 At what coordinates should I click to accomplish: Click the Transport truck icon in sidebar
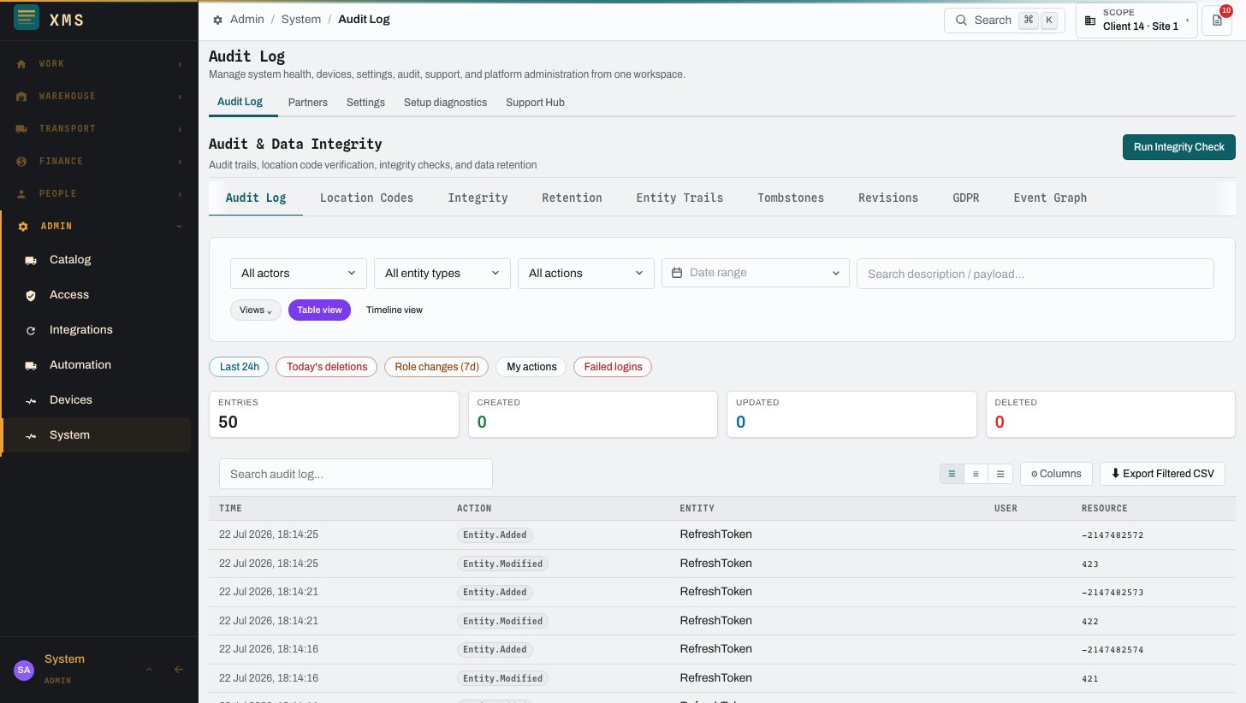pos(21,129)
